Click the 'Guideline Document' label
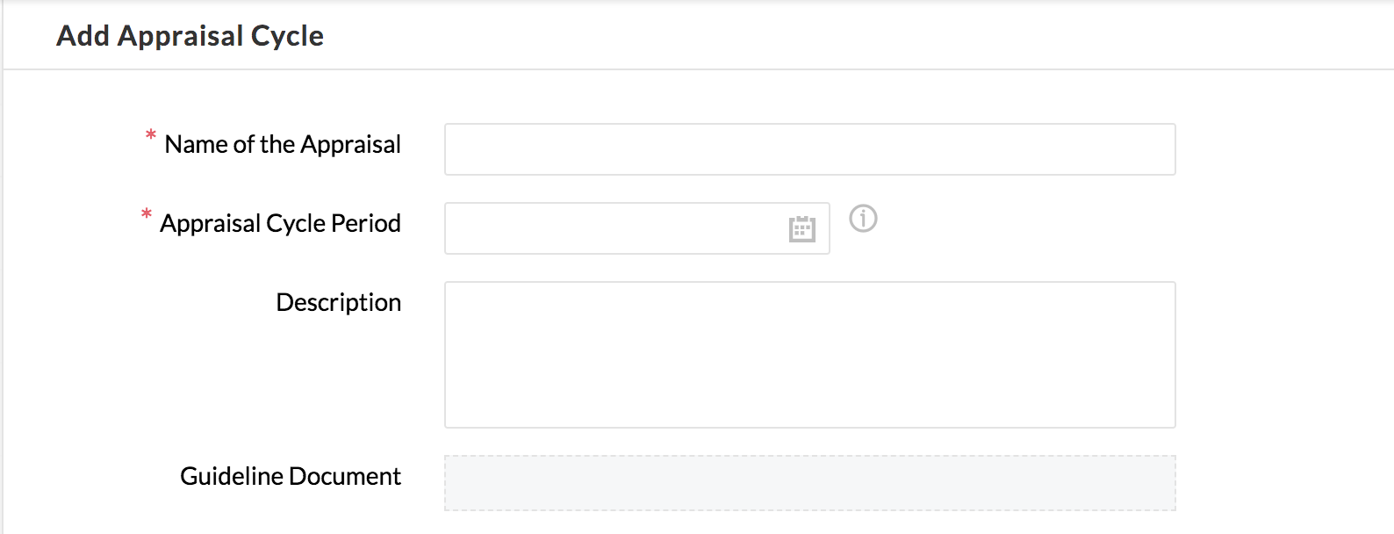1394x534 pixels. click(x=291, y=476)
